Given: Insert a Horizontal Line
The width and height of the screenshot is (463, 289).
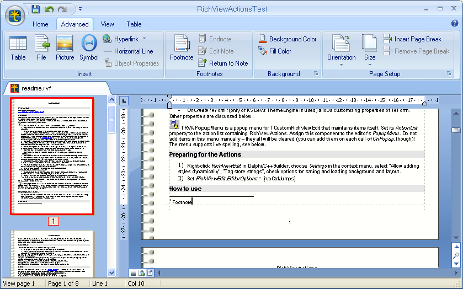Looking at the screenshot, I should [128, 51].
